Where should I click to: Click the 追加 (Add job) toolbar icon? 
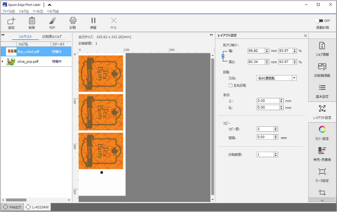[x=11, y=21]
